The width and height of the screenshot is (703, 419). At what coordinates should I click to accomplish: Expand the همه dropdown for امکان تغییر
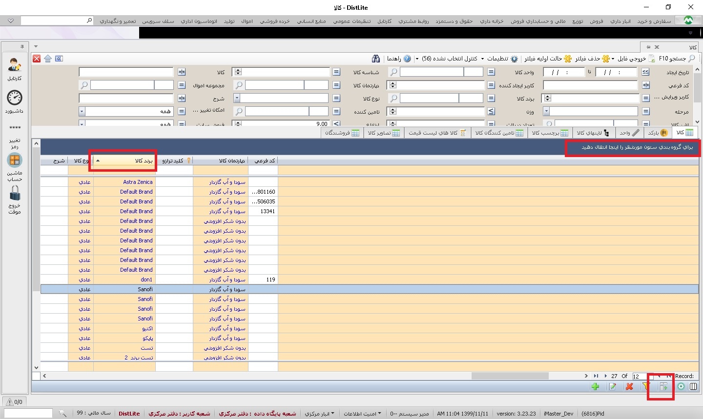pos(82,112)
